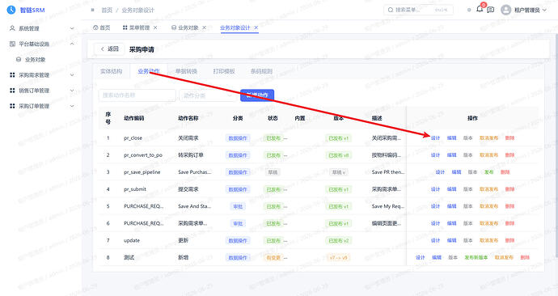Viewport: 558px width, 296px height.
Task: Click 设计 for the pr_convert_to_po row
Action: [x=435, y=155]
